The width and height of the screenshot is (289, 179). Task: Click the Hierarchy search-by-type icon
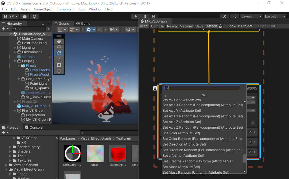coord(48,29)
